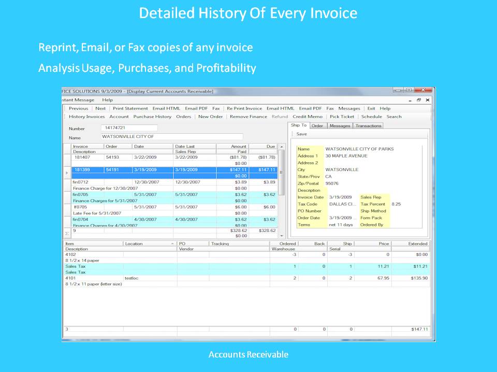
Task: Switch to the Order tab
Action: coord(317,126)
